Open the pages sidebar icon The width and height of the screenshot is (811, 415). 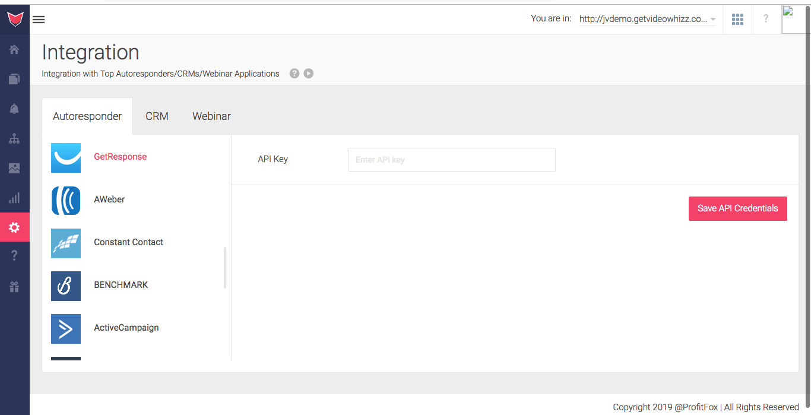pos(14,78)
